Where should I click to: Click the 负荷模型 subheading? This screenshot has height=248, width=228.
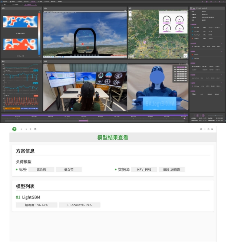[24, 162]
